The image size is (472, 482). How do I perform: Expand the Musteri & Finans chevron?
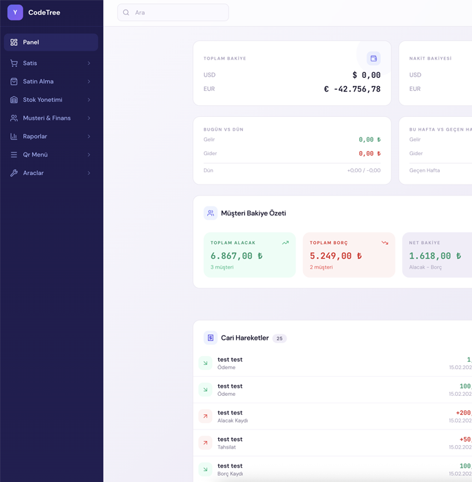point(89,118)
